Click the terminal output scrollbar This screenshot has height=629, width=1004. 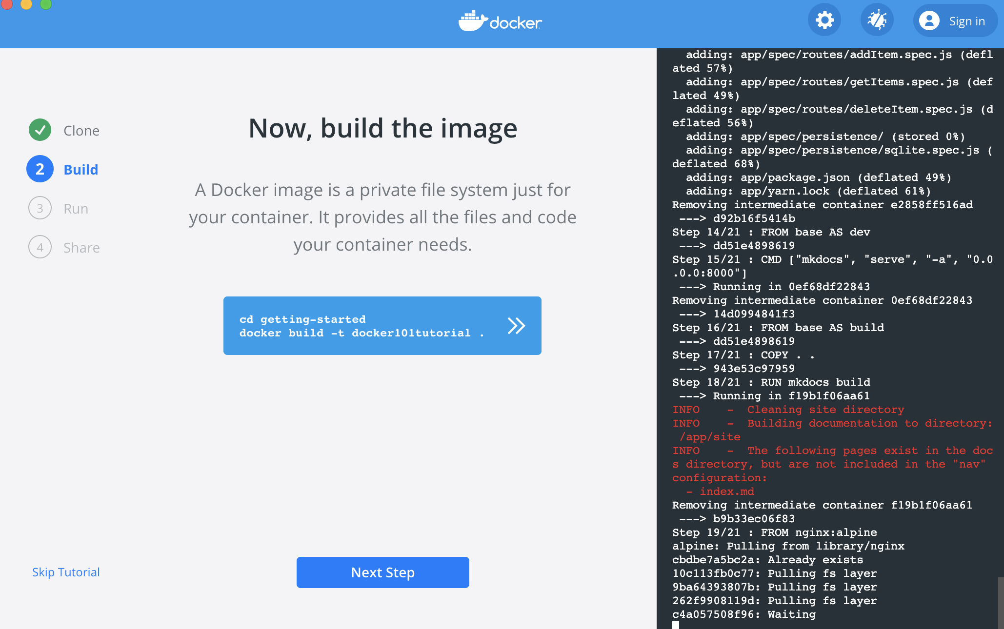[1001, 602]
